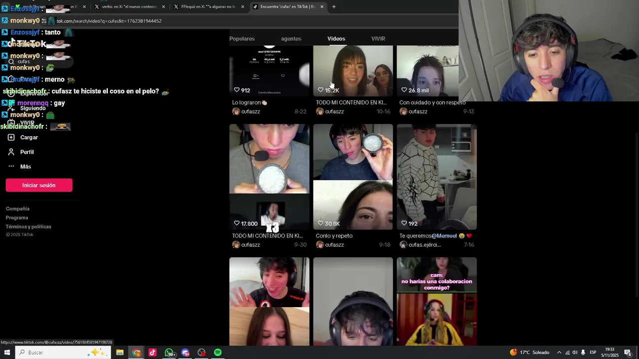639x359 pixels.
Task: Open cufaszz profile under 'Lo lograron'
Action: coord(251,111)
